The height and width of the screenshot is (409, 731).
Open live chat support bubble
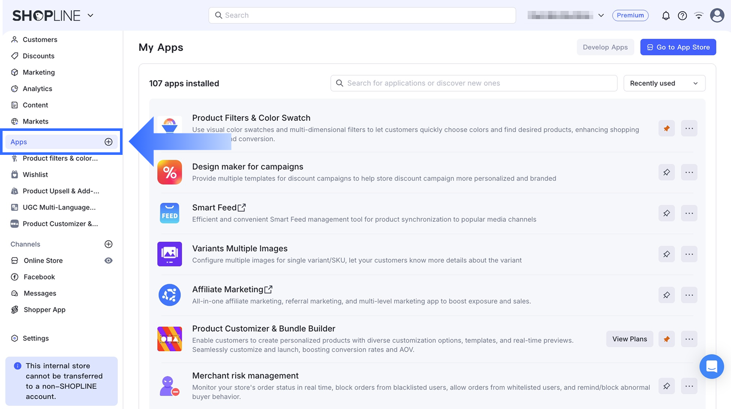tap(712, 367)
